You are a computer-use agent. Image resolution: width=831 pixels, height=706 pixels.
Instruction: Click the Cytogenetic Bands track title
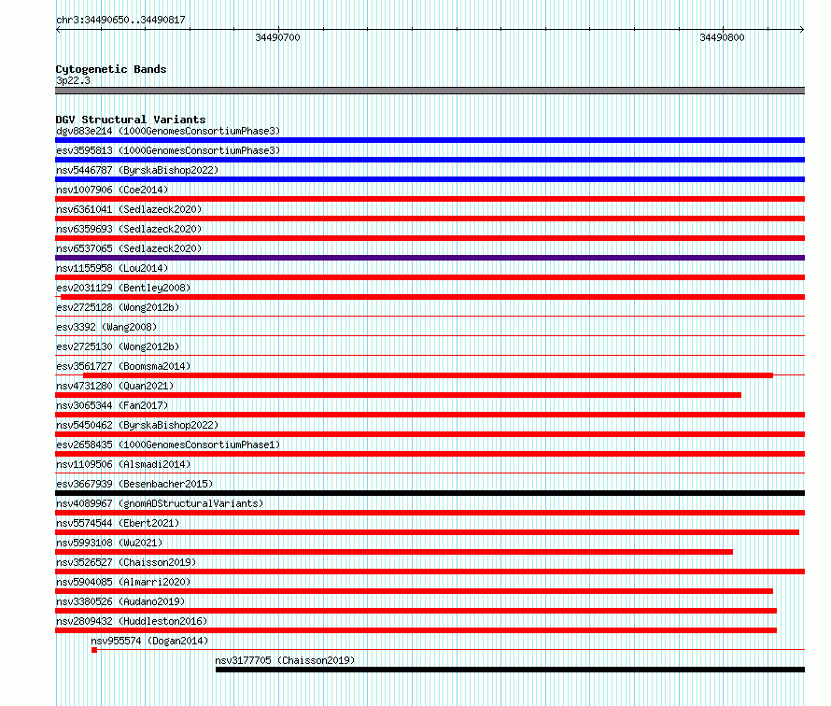tap(111, 69)
